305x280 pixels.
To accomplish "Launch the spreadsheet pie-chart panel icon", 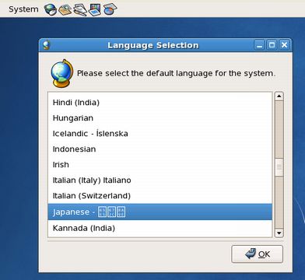I will tap(110, 9).
